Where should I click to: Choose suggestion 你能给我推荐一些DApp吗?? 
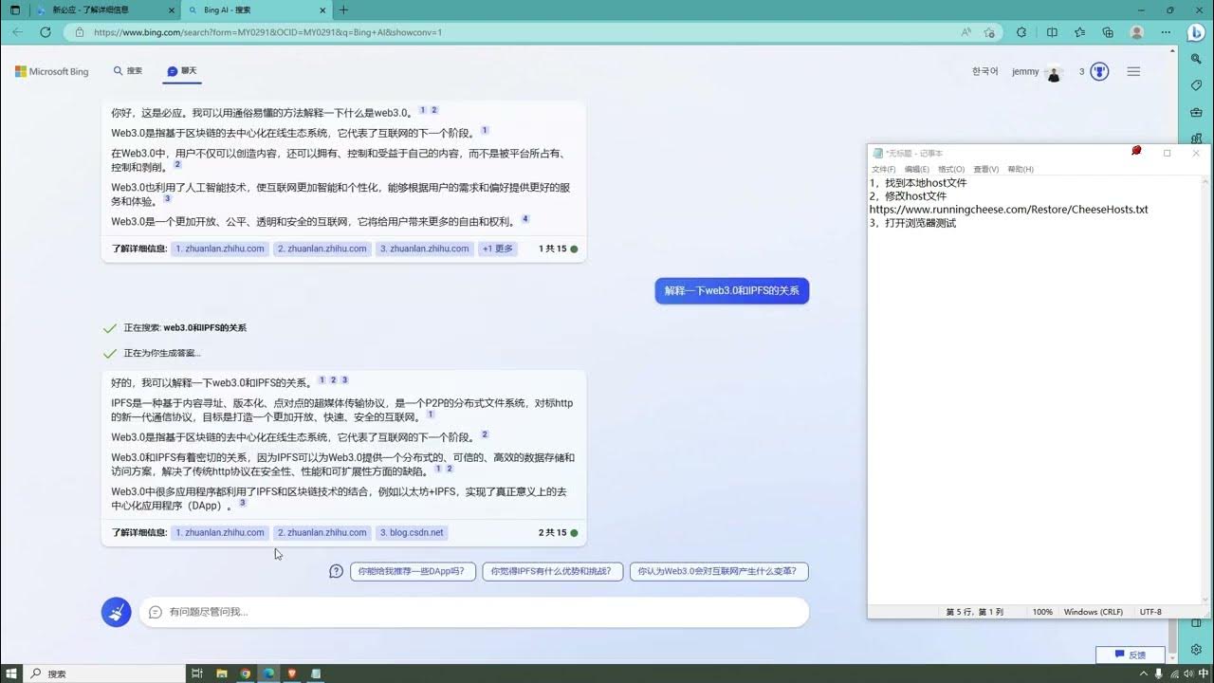(x=413, y=571)
